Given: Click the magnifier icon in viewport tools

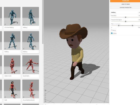Looking at the screenshot, I should click(x=45, y=97).
